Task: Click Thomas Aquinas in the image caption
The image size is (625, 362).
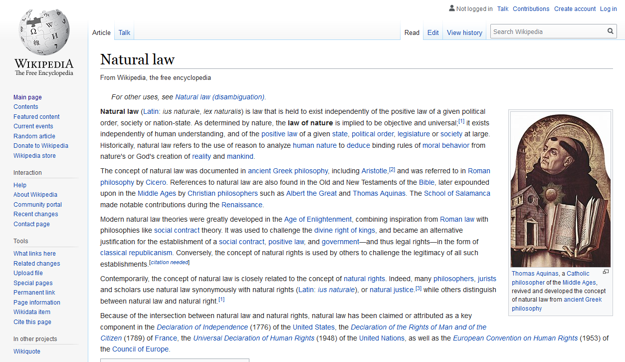Action: pyautogui.click(x=535, y=274)
